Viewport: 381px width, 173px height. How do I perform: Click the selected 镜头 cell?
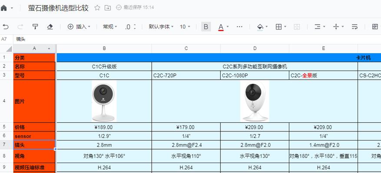tap(34, 145)
